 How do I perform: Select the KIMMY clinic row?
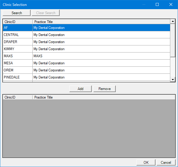[86, 49]
